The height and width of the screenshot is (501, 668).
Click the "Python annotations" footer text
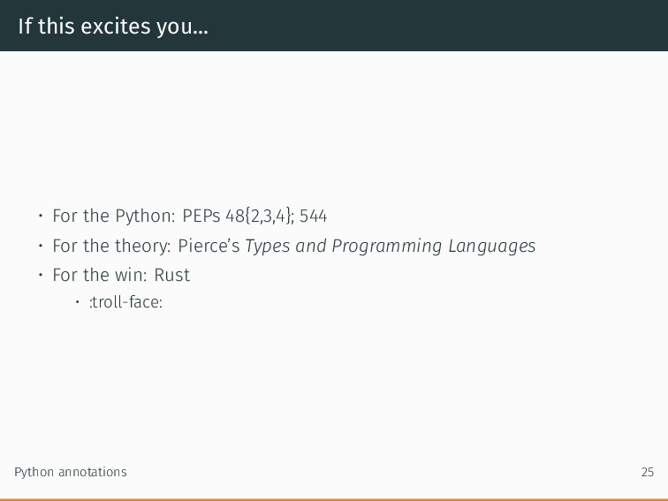point(71,472)
